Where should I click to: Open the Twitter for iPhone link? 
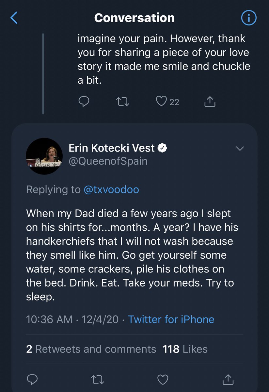pyautogui.click(x=171, y=319)
